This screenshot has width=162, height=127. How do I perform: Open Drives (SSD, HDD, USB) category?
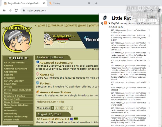(17, 90)
